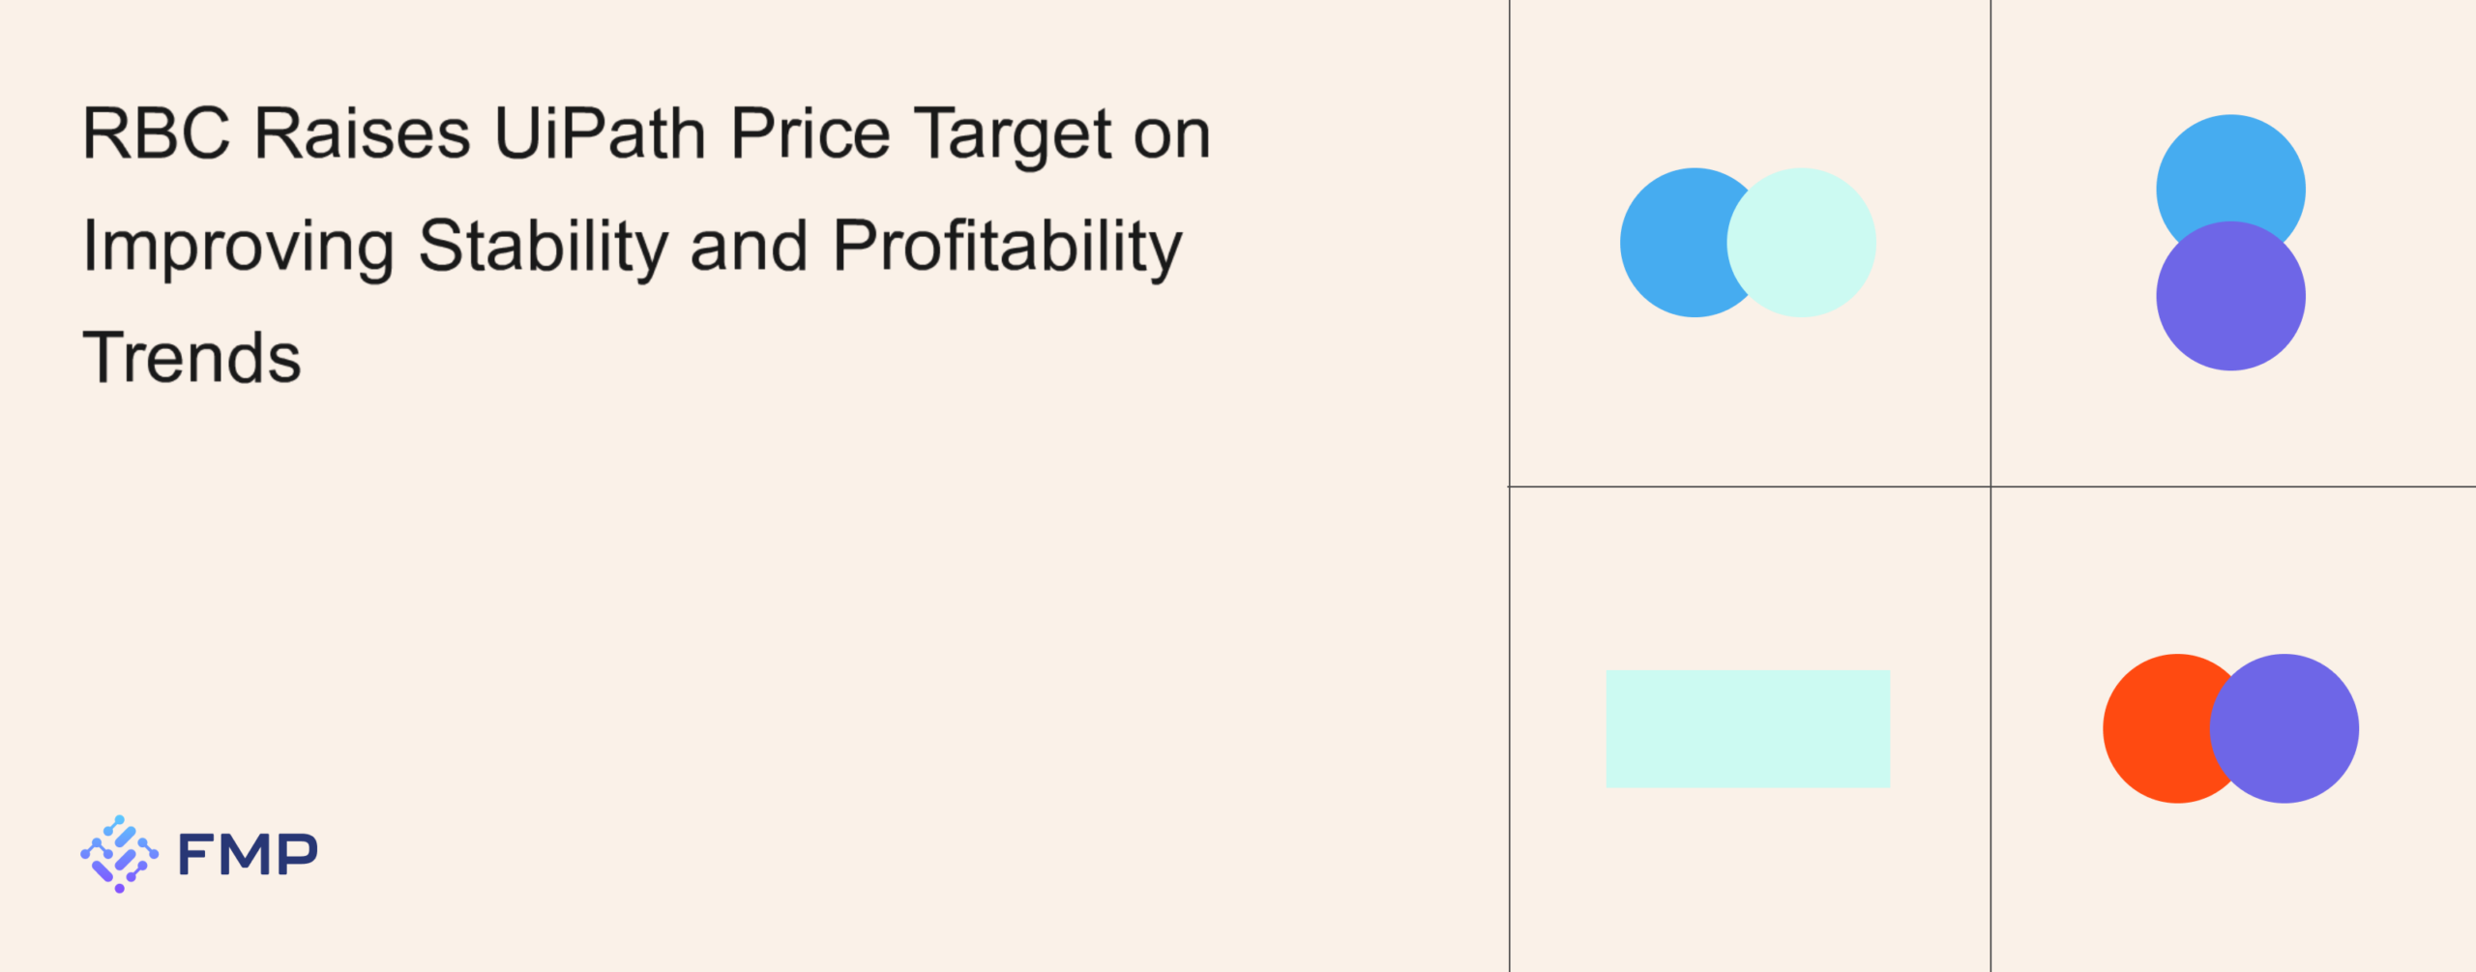Click the word "Profitability" in the headline
The height and width of the screenshot is (972, 2476).
pyautogui.click(x=1007, y=247)
